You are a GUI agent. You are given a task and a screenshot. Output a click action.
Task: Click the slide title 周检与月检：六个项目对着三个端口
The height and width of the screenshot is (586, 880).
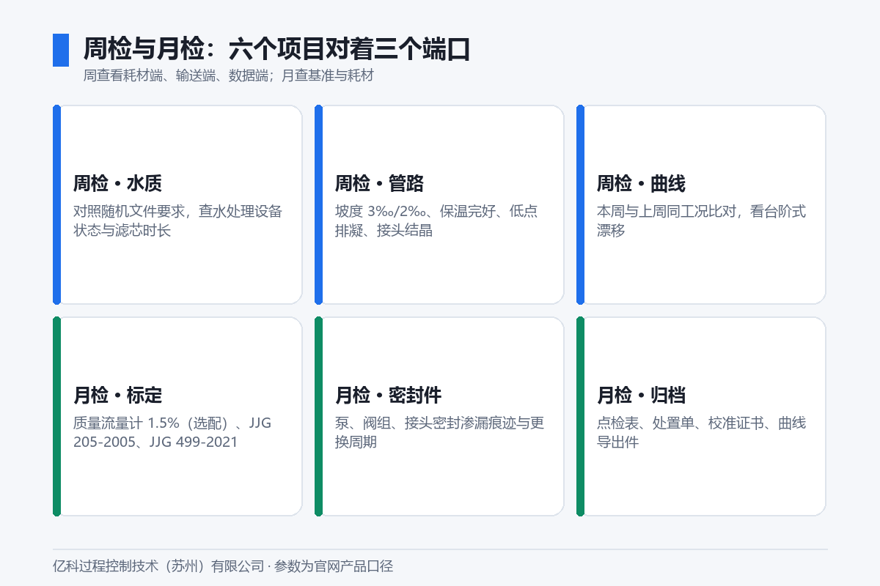[x=276, y=49]
